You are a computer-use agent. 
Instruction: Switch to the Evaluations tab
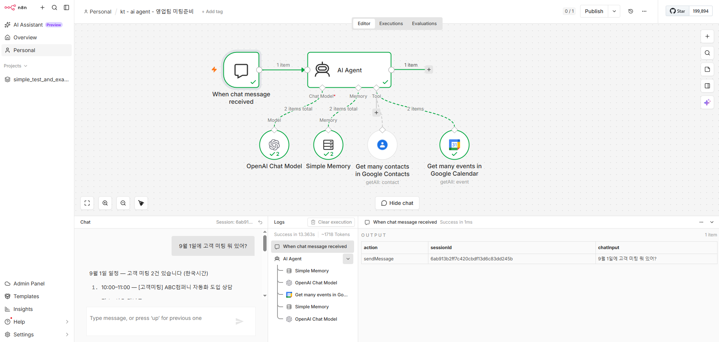tap(424, 24)
